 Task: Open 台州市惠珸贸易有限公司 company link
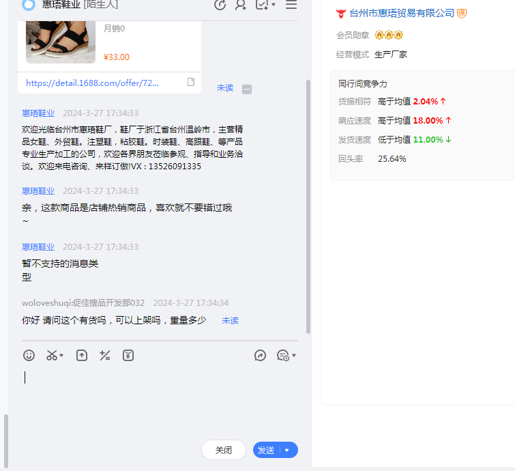(x=401, y=13)
